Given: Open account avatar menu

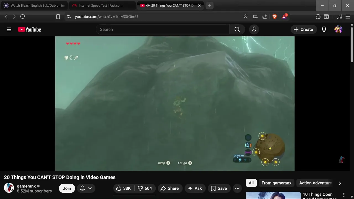Looking at the screenshot, I should pos(338,29).
